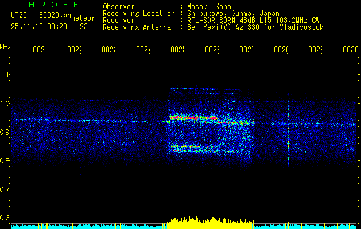361x229 pixels.
Task: Click the 0027 time marker
Action: pos(247,49)
